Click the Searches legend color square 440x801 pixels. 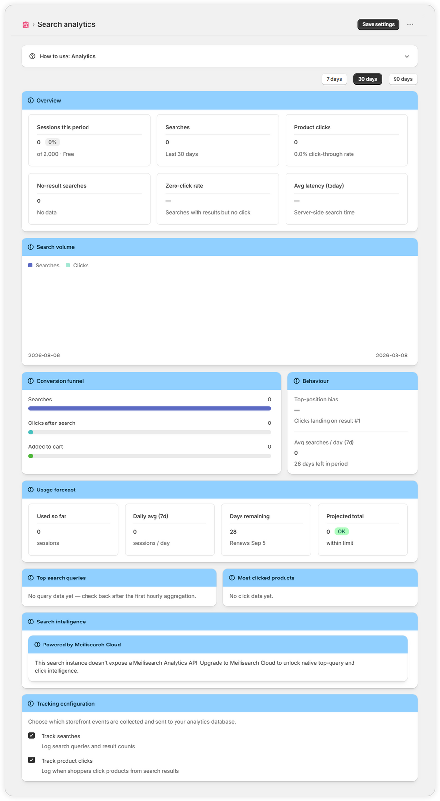tap(30, 265)
